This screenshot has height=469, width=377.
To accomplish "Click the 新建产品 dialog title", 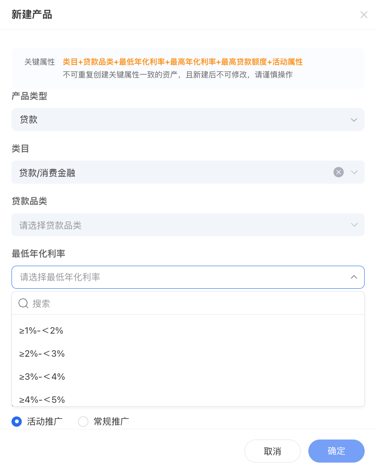I will [32, 15].
